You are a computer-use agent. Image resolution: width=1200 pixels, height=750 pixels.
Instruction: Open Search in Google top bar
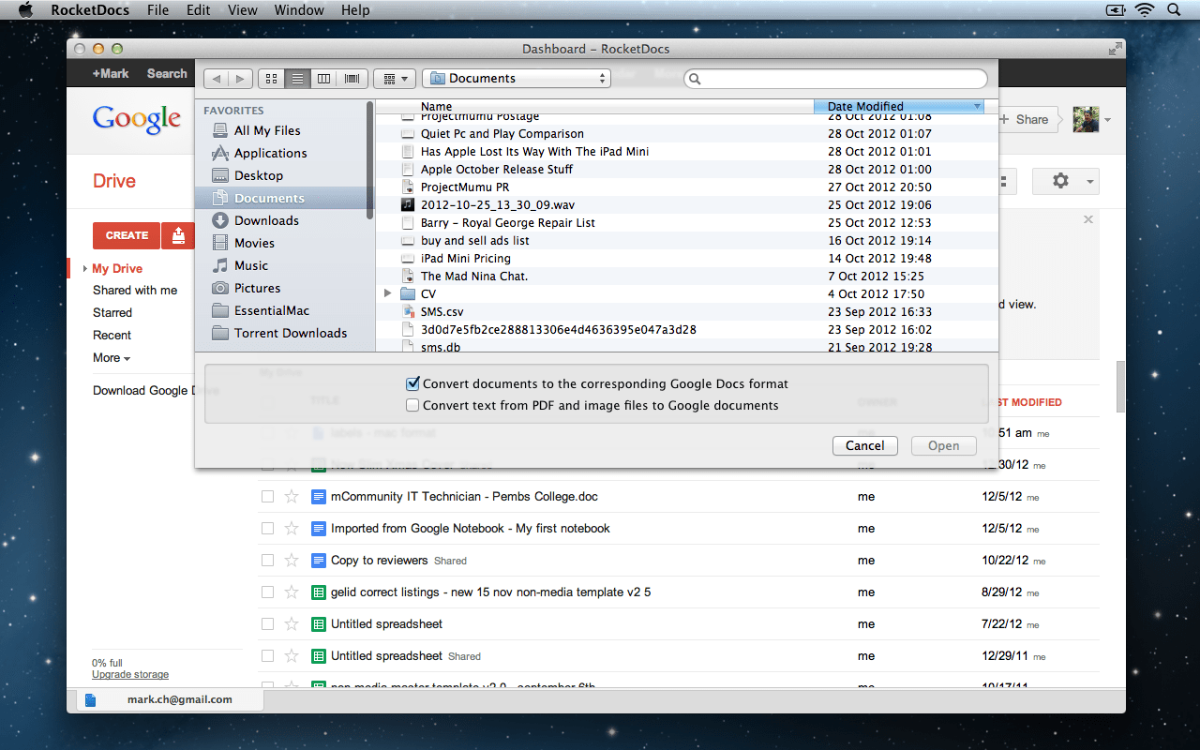[167, 73]
